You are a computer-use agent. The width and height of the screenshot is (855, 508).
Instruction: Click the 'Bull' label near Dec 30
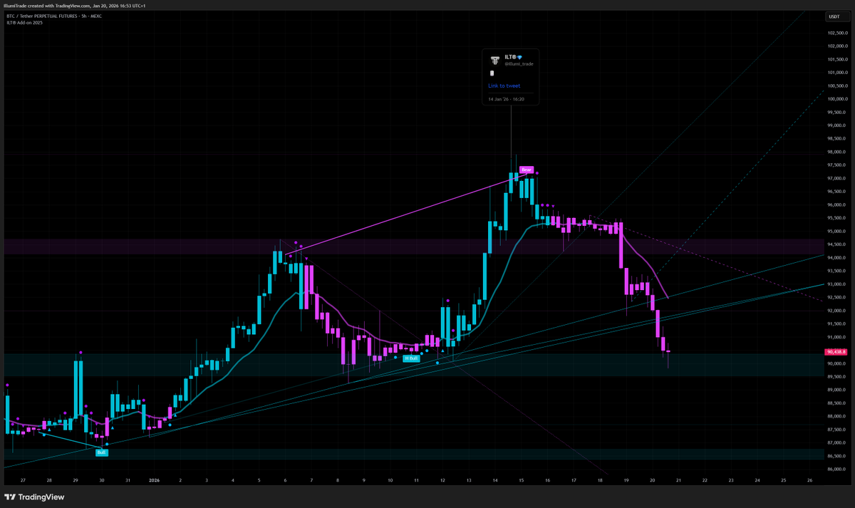point(102,452)
